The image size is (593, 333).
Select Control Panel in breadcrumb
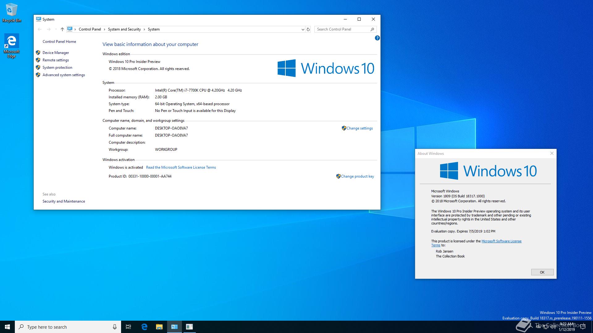point(90,29)
